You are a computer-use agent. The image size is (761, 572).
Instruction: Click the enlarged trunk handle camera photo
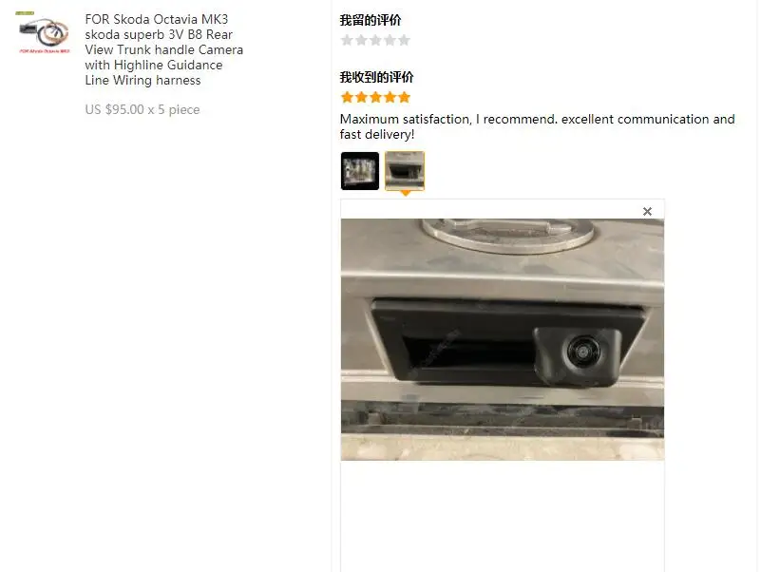click(503, 339)
